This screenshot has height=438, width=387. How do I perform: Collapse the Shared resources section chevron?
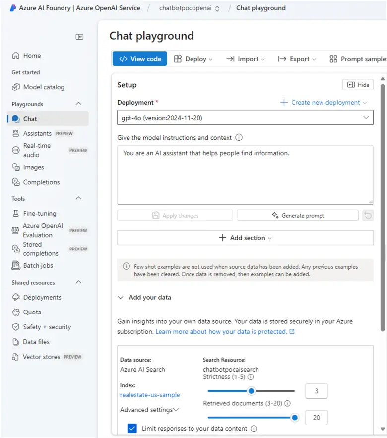pyautogui.click(x=79, y=282)
